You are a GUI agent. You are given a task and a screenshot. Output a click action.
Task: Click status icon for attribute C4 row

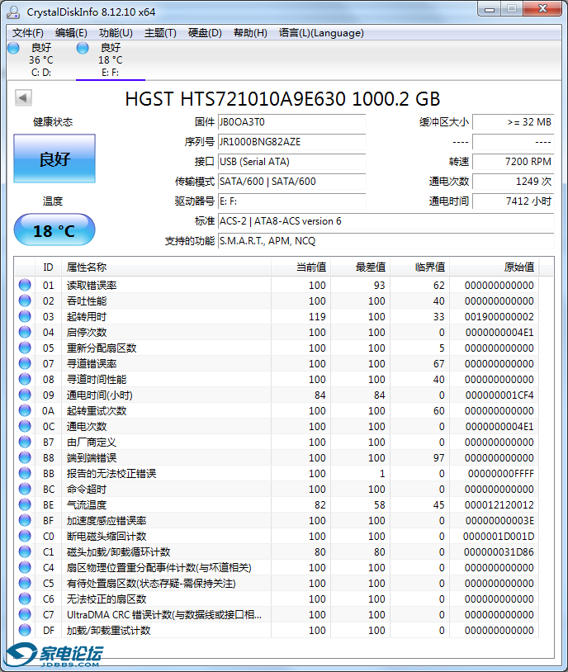pos(25,567)
